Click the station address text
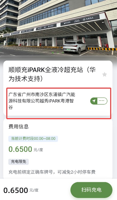This screenshot has height=200, width=117. (x=42, y=101)
